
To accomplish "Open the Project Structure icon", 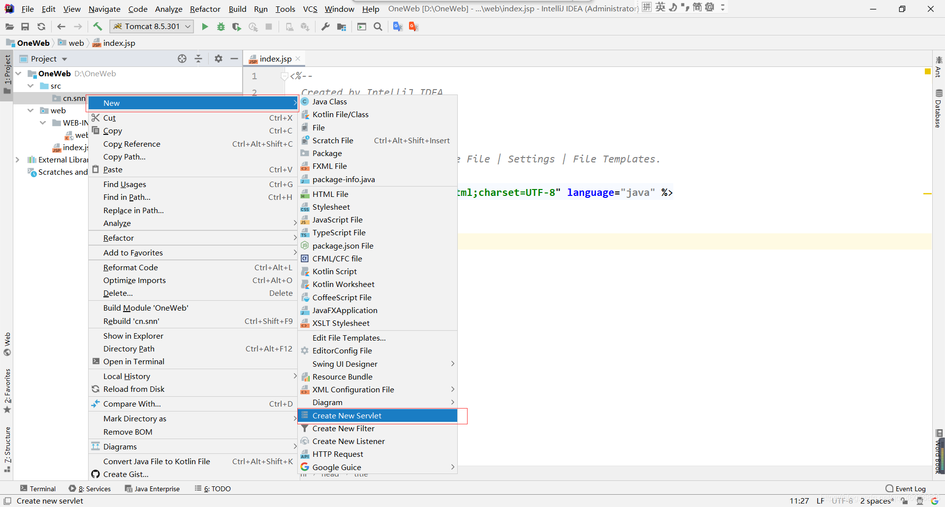I will pyautogui.click(x=342, y=27).
